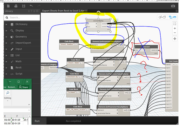179x130 pixels.
Task: Remove an item with List Create minus button
Action: click(176, 64)
